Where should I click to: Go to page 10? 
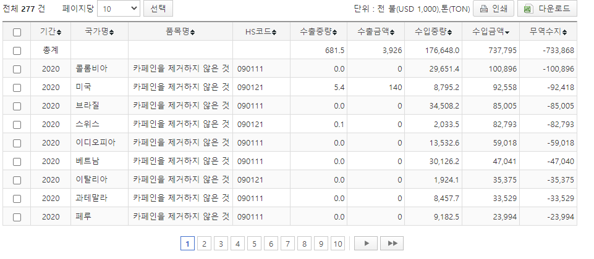(337, 244)
